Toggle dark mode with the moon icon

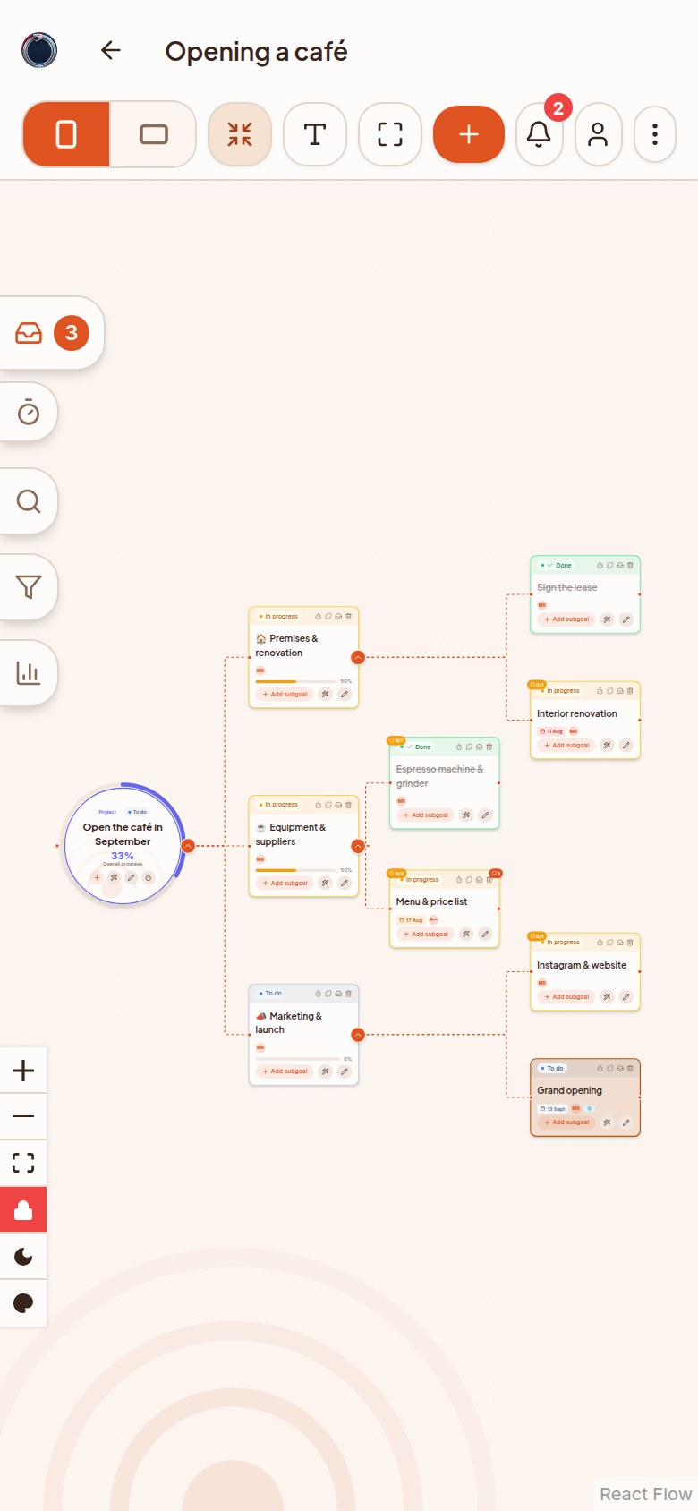pyautogui.click(x=23, y=1257)
